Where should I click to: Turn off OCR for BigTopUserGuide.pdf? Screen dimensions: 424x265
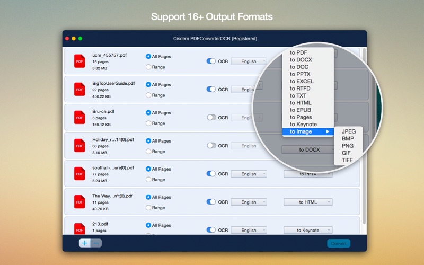point(211,89)
